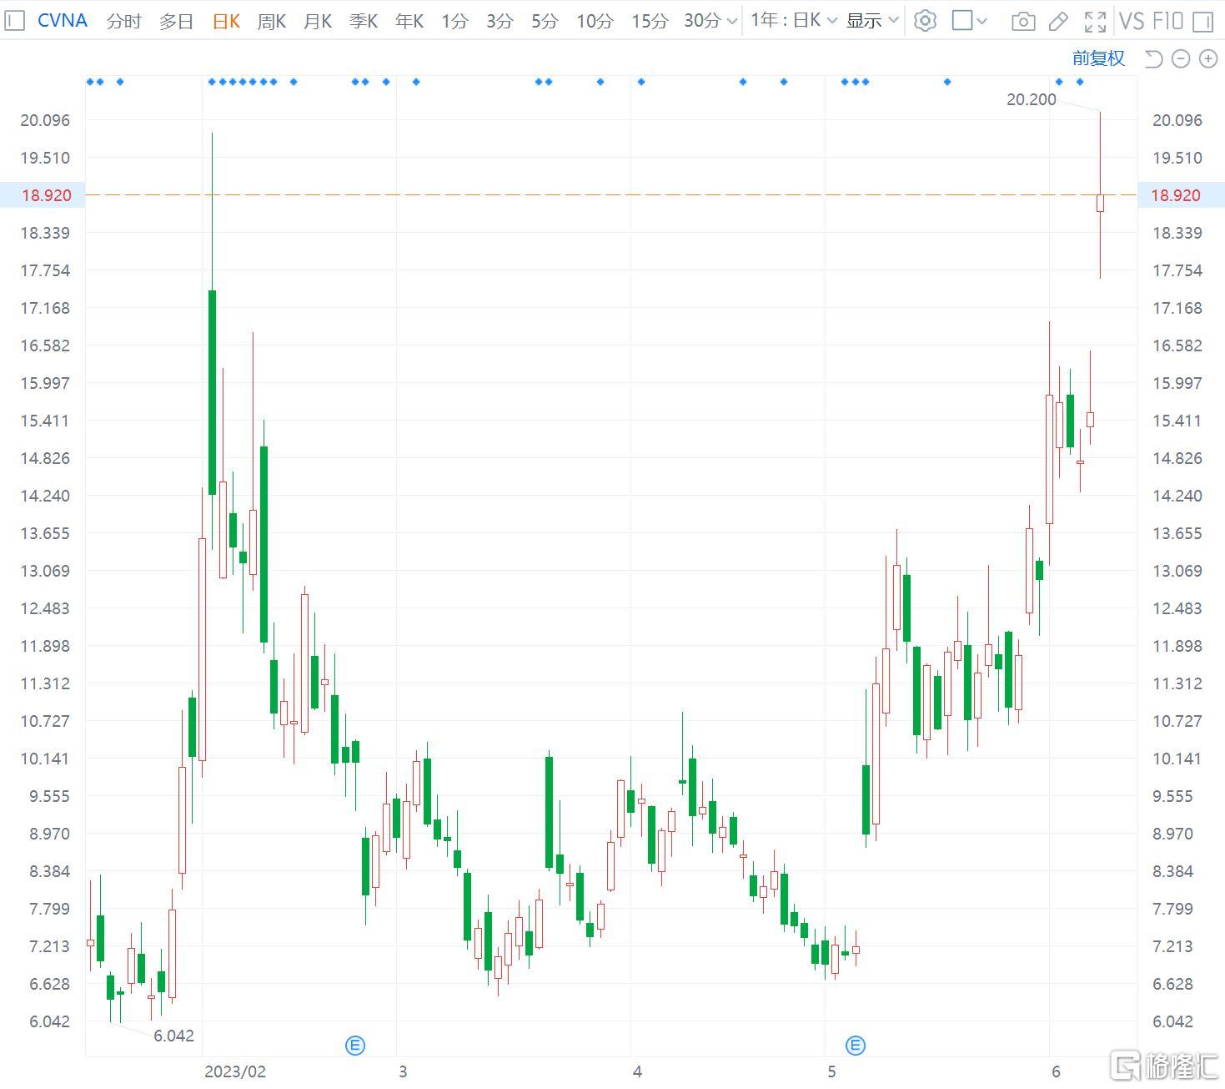This screenshot has width=1225, height=1089.
Task: Click the latest candlestick near 18.920
Action: click(1100, 203)
